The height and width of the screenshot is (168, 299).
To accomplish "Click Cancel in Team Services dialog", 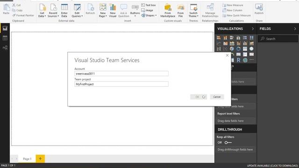I will pyautogui.click(x=217, y=97).
